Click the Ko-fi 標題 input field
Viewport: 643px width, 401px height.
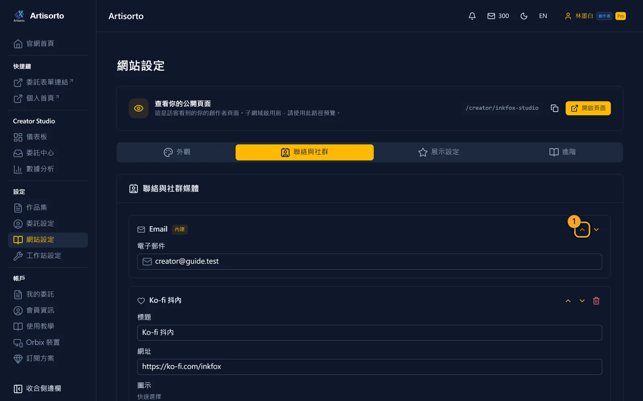click(369, 333)
